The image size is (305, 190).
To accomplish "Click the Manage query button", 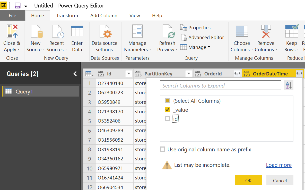I will tap(195, 47).
